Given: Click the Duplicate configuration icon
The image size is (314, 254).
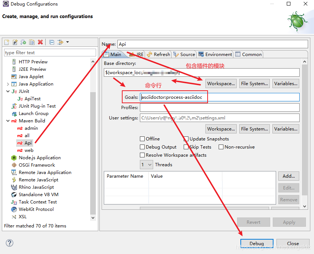Looking at the screenshot, I should pyautogui.click(x=32, y=42).
